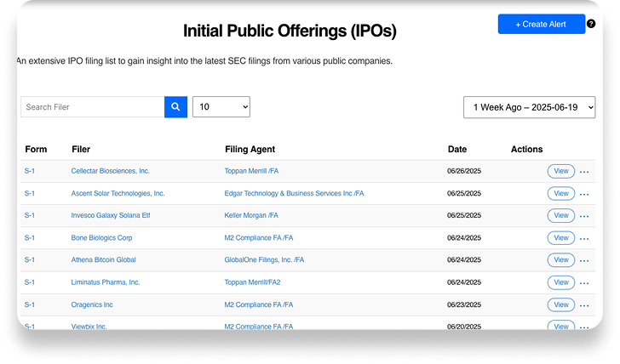Open more actions for Athena Bitcoin Global
Image resolution: width=620 pixels, height=364 pixels.
[584, 260]
